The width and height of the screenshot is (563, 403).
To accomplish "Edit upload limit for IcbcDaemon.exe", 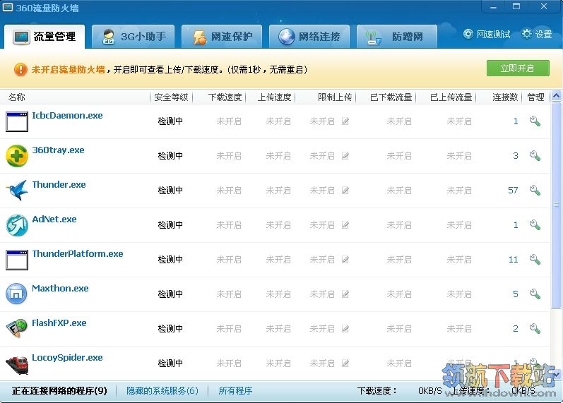I will (x=345, y=121).
